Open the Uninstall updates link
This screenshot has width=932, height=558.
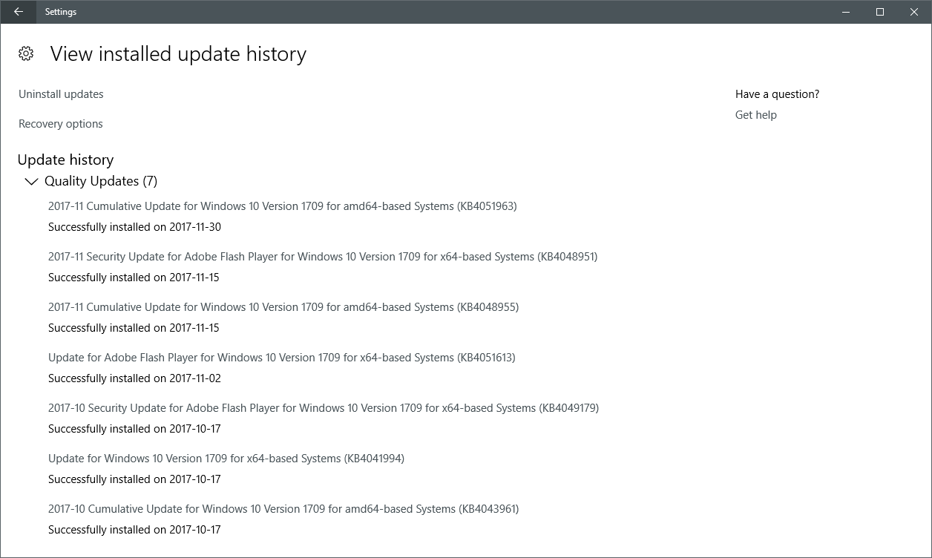[x=61, y=94]
